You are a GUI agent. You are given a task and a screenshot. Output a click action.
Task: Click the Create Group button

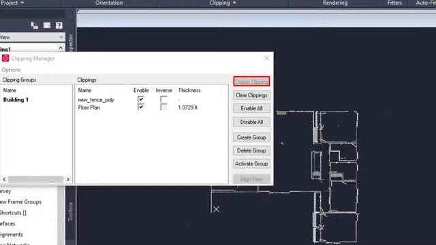[x=251, y=137]
